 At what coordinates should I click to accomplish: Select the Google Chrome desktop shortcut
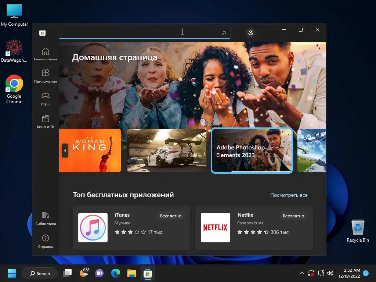point(14,89)
